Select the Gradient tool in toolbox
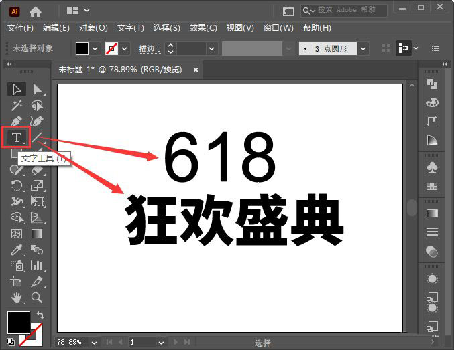The height and width of the screenshot is (350, 454). 38,234
